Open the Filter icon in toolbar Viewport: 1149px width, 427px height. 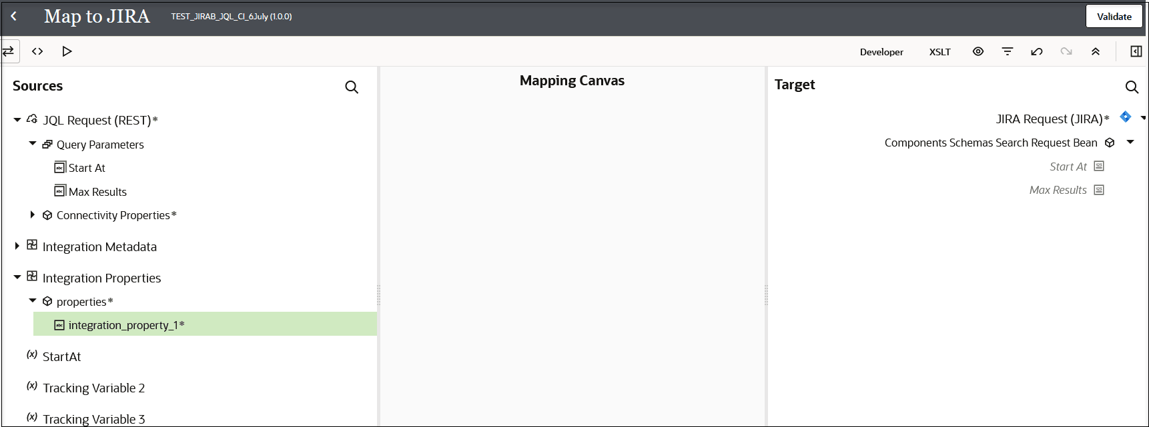click(1008, 51)
